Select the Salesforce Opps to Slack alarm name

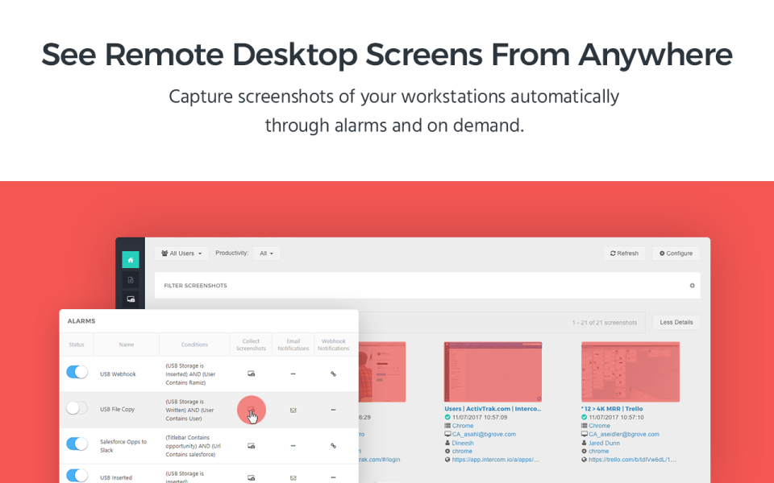click(x=123, y=446)
